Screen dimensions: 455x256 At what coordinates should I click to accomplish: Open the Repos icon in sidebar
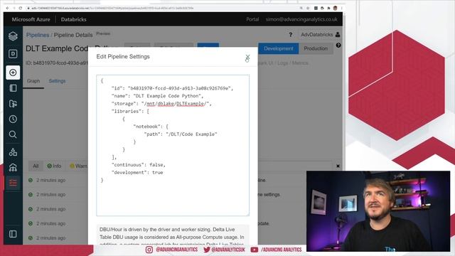[13, 104]
